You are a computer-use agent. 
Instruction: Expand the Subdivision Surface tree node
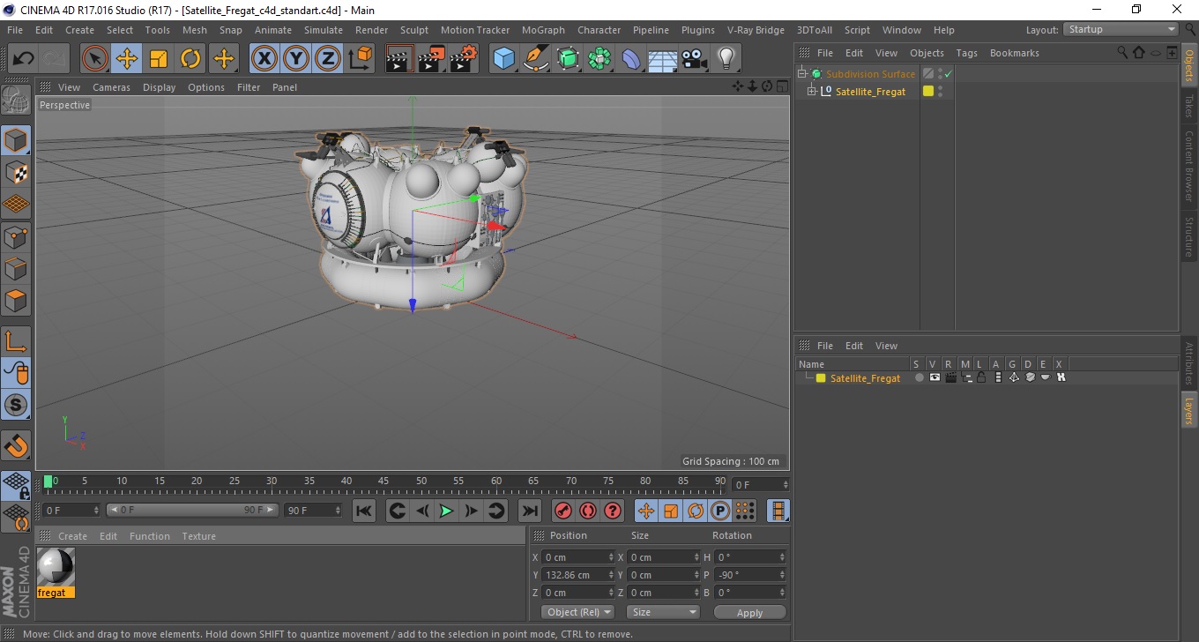click(802, 74)
